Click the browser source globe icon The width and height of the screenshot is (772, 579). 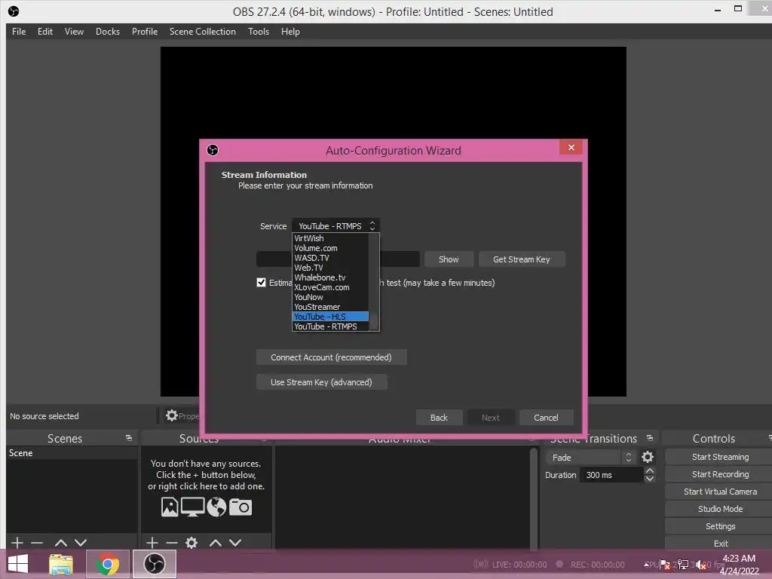[216, 507]
